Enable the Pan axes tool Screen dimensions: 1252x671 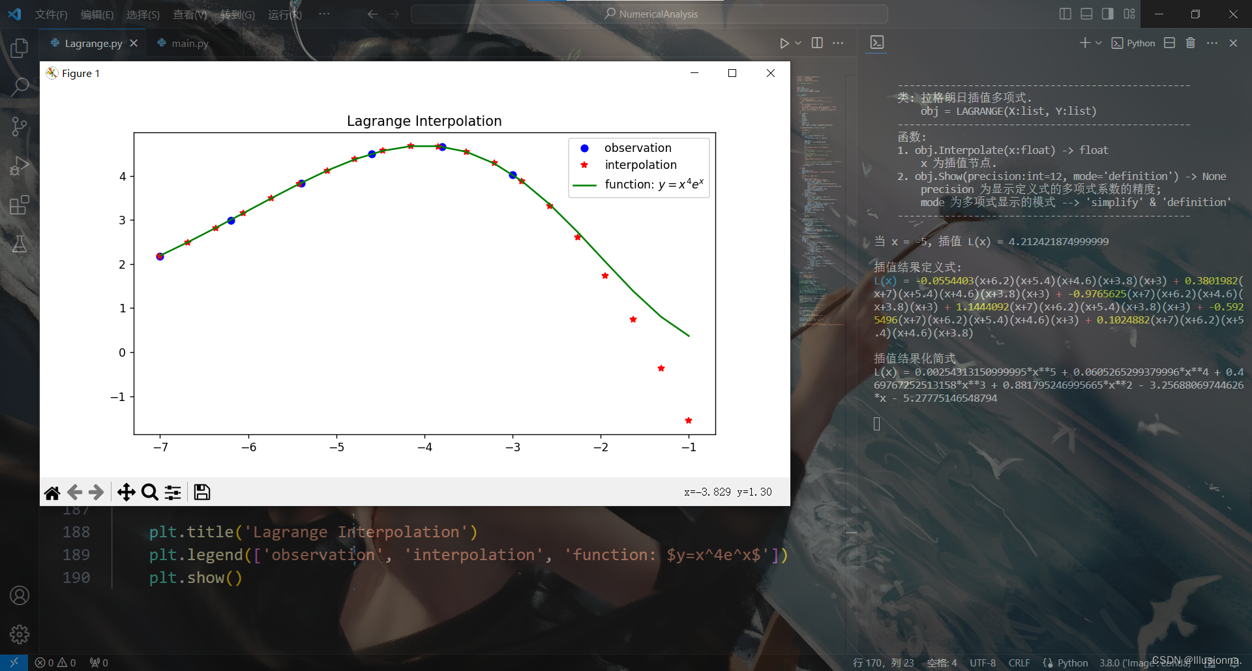tap(126, 492)
